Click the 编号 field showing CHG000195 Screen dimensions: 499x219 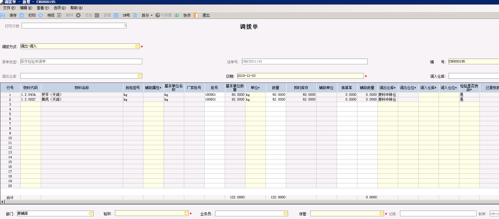[x=474, y=61]
